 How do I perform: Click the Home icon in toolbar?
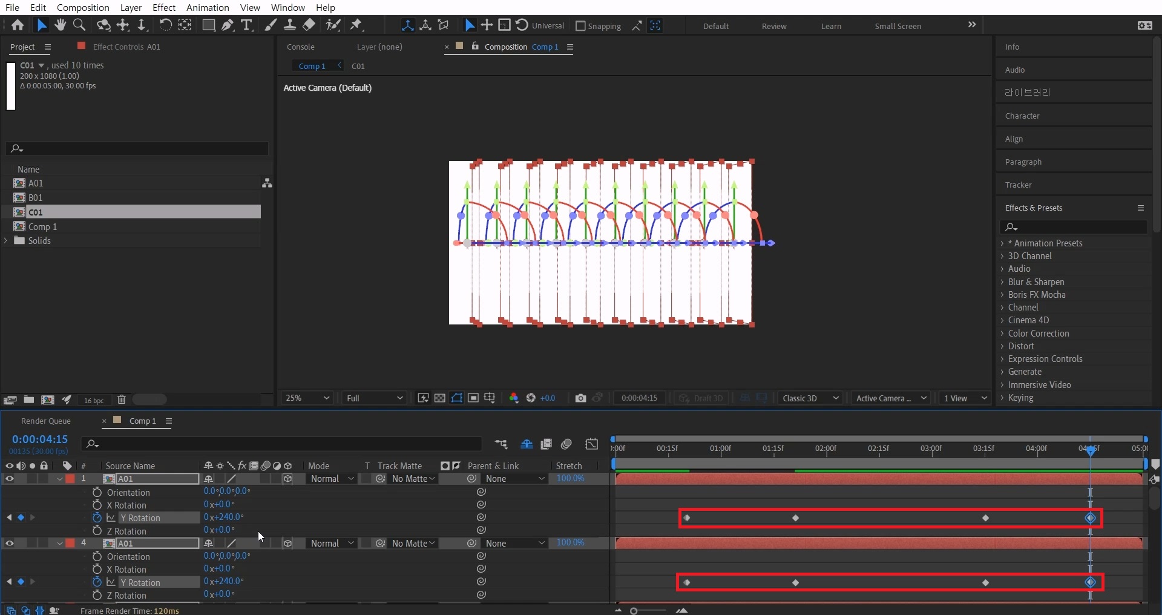click(18, 25)
